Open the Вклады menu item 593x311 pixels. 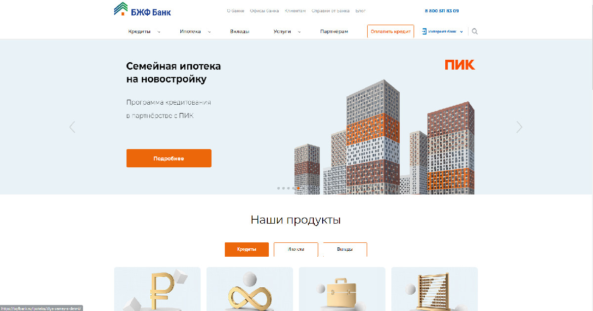240,32
